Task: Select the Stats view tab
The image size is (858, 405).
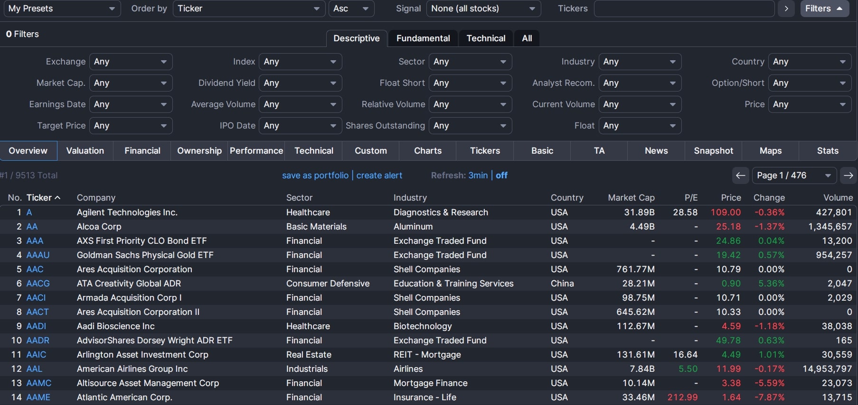Action: [828, 151]
